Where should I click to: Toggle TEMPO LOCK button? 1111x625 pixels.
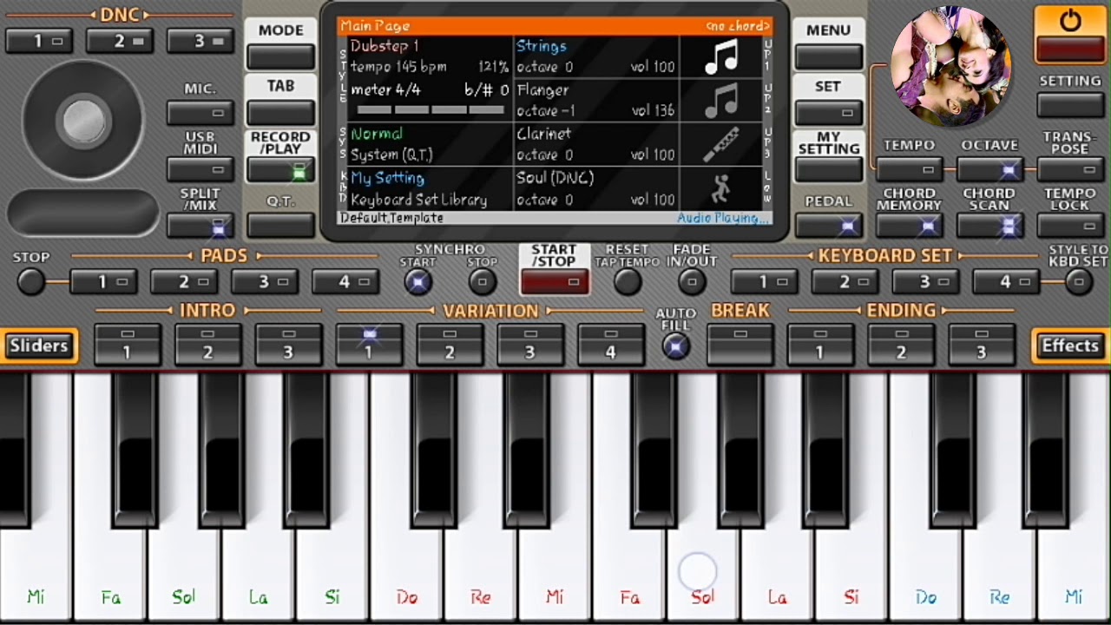1070,226
